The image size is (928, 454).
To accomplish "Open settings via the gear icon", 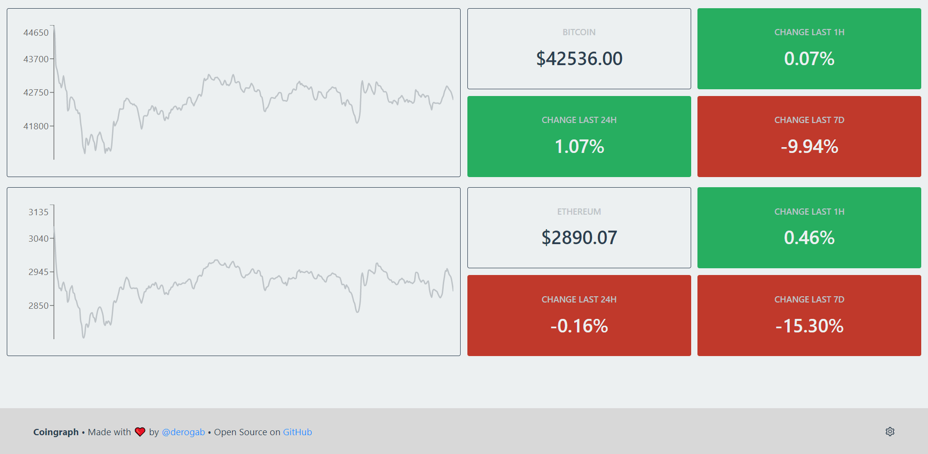I will tap(890, 432).
